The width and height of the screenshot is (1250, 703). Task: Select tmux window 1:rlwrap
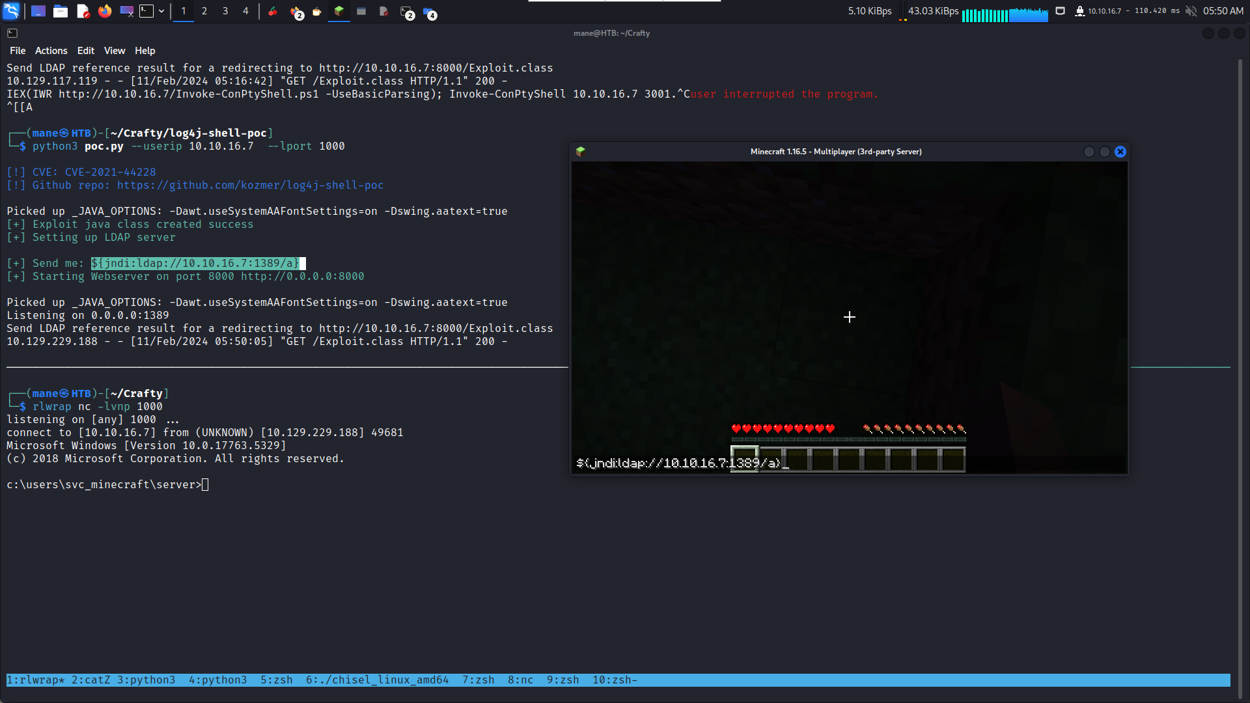click(36, 680)
